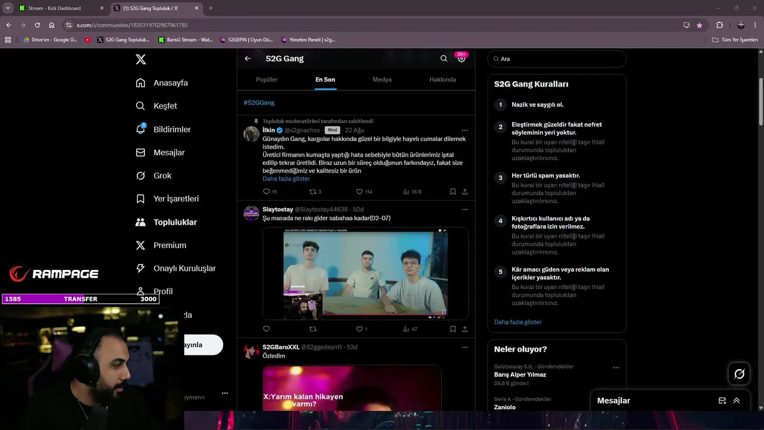Open account menu dots near profile

[x=224, y=394]
